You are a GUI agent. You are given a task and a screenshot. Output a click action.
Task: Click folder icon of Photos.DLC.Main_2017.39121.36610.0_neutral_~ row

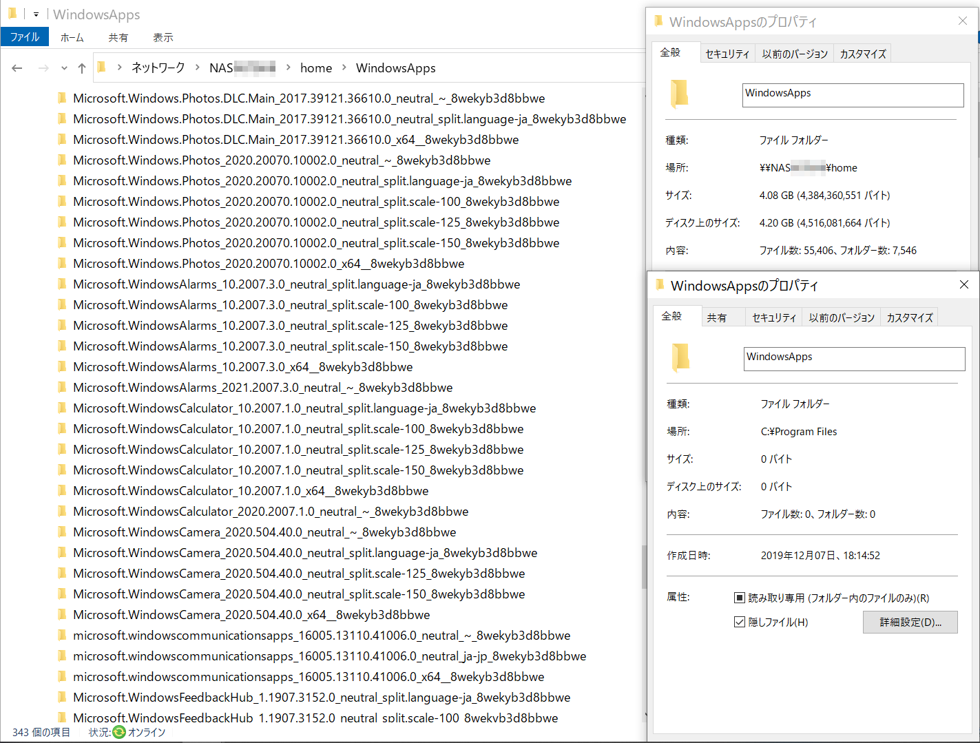coord(62,98)
